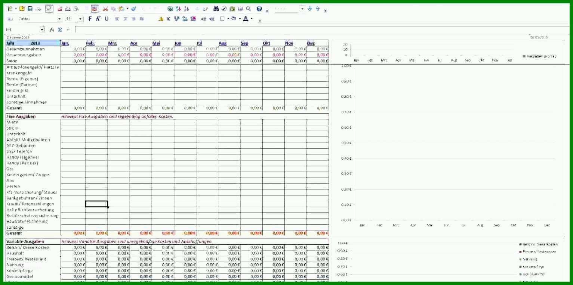Expand the font size dropdown arrow
This screenshot has height=285, width=573.
80,19
